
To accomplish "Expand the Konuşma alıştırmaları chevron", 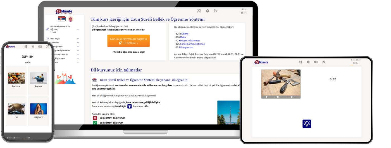I will pos(78,51).
